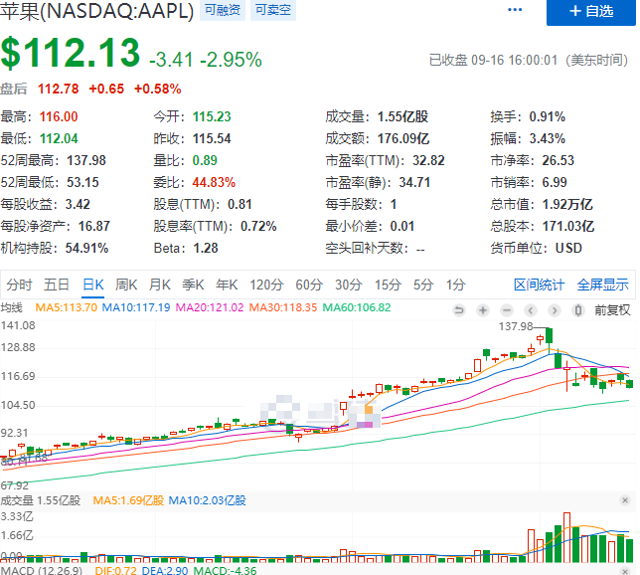Click the stock title 苹果(NASDAQ:AAPL)
Viewport: 640px width, 575px height.
click(x=96, y=11)
